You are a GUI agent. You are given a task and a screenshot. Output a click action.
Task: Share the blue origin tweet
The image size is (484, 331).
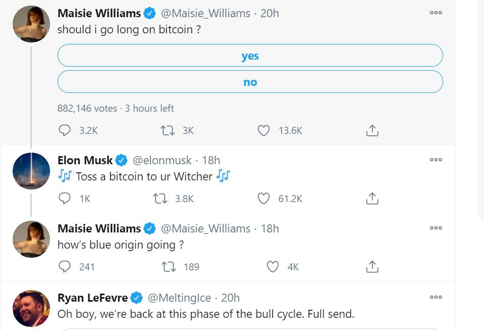[x=372, y=266]
